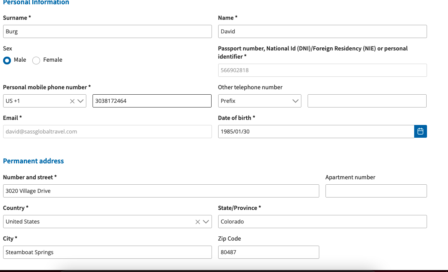Clear the United States country selection

[198, 222]
